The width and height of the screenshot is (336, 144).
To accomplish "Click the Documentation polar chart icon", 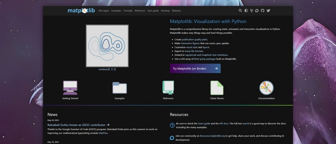I will (x=266, y=88).
